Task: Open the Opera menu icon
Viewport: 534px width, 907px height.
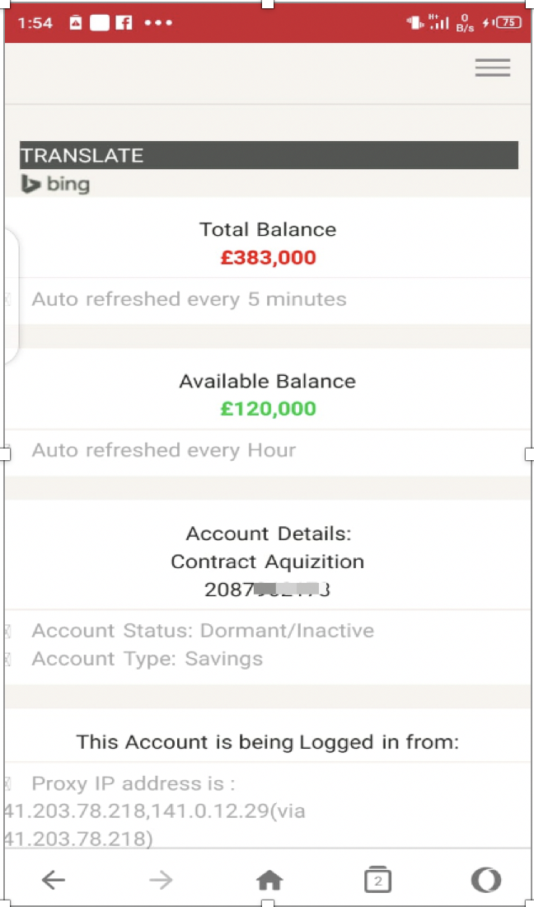Action: tap(485, 880)
